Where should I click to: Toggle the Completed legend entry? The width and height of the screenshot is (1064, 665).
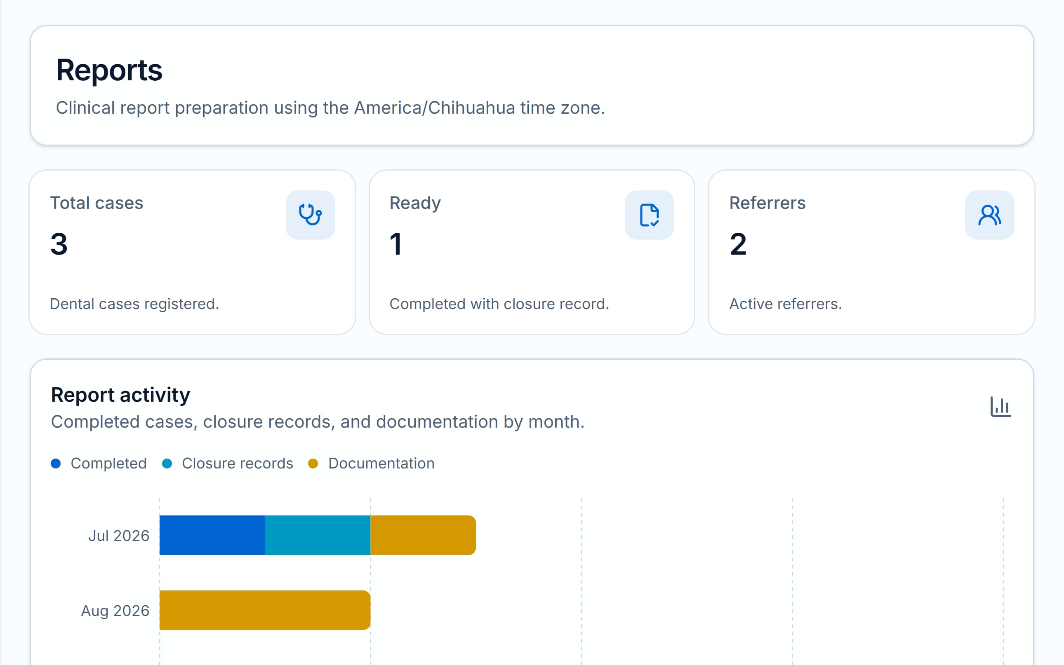tap(99, 464)
